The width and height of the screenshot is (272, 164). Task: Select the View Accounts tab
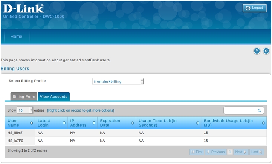tap(53, 97)
